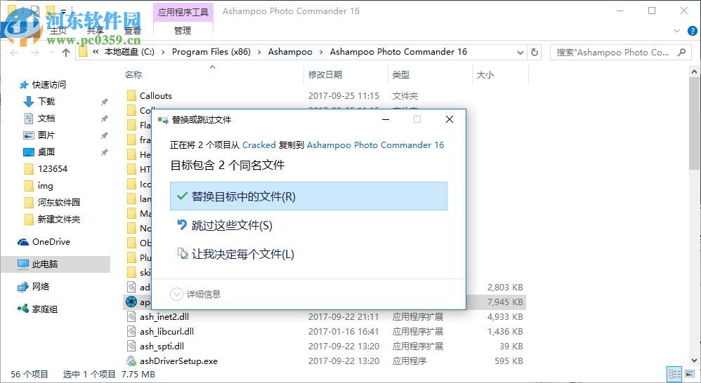The image size is (701, 383).
Task: Refresh the current folder view
Action: [x=535, y=52]
